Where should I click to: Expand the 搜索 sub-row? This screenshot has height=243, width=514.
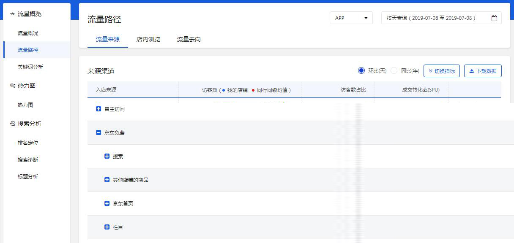(107, 156)
